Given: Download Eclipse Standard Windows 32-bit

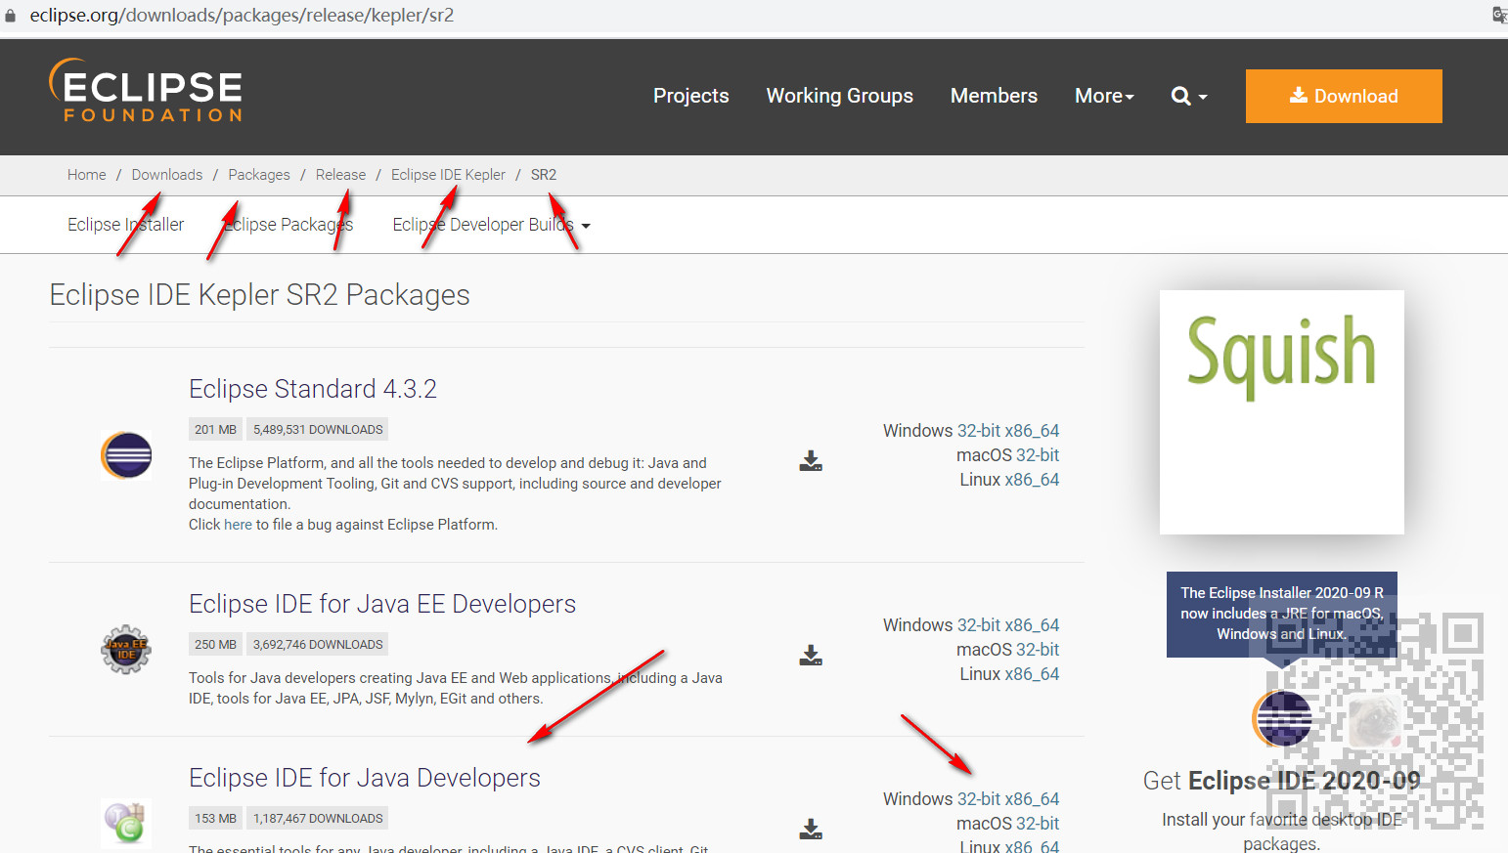Looking at the screenshot, I should point(979,431).
